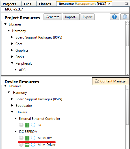This screenshot has height=149, width=130.
Task: Collapse the Drivers node
Action: [12, 112]
